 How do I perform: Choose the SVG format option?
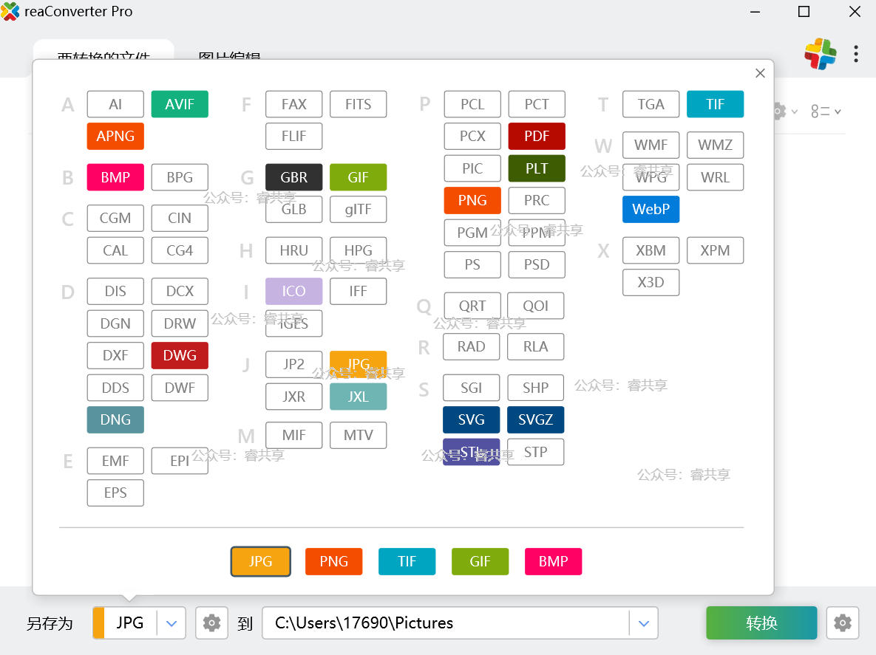[472, 420]
